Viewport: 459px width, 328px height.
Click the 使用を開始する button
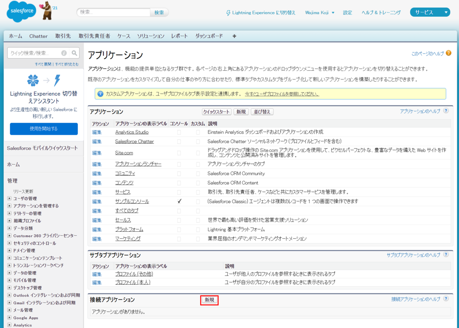[x=44, y=129]
